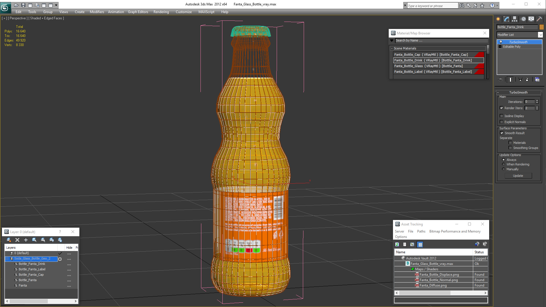Switch Asset Tracking to Tree View icon

[x=412, y=244]
